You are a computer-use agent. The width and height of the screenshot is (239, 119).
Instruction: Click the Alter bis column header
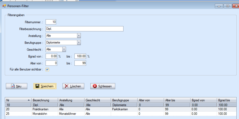pos(177,100)
